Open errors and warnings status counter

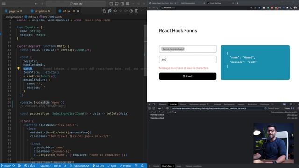coord(29,166)
